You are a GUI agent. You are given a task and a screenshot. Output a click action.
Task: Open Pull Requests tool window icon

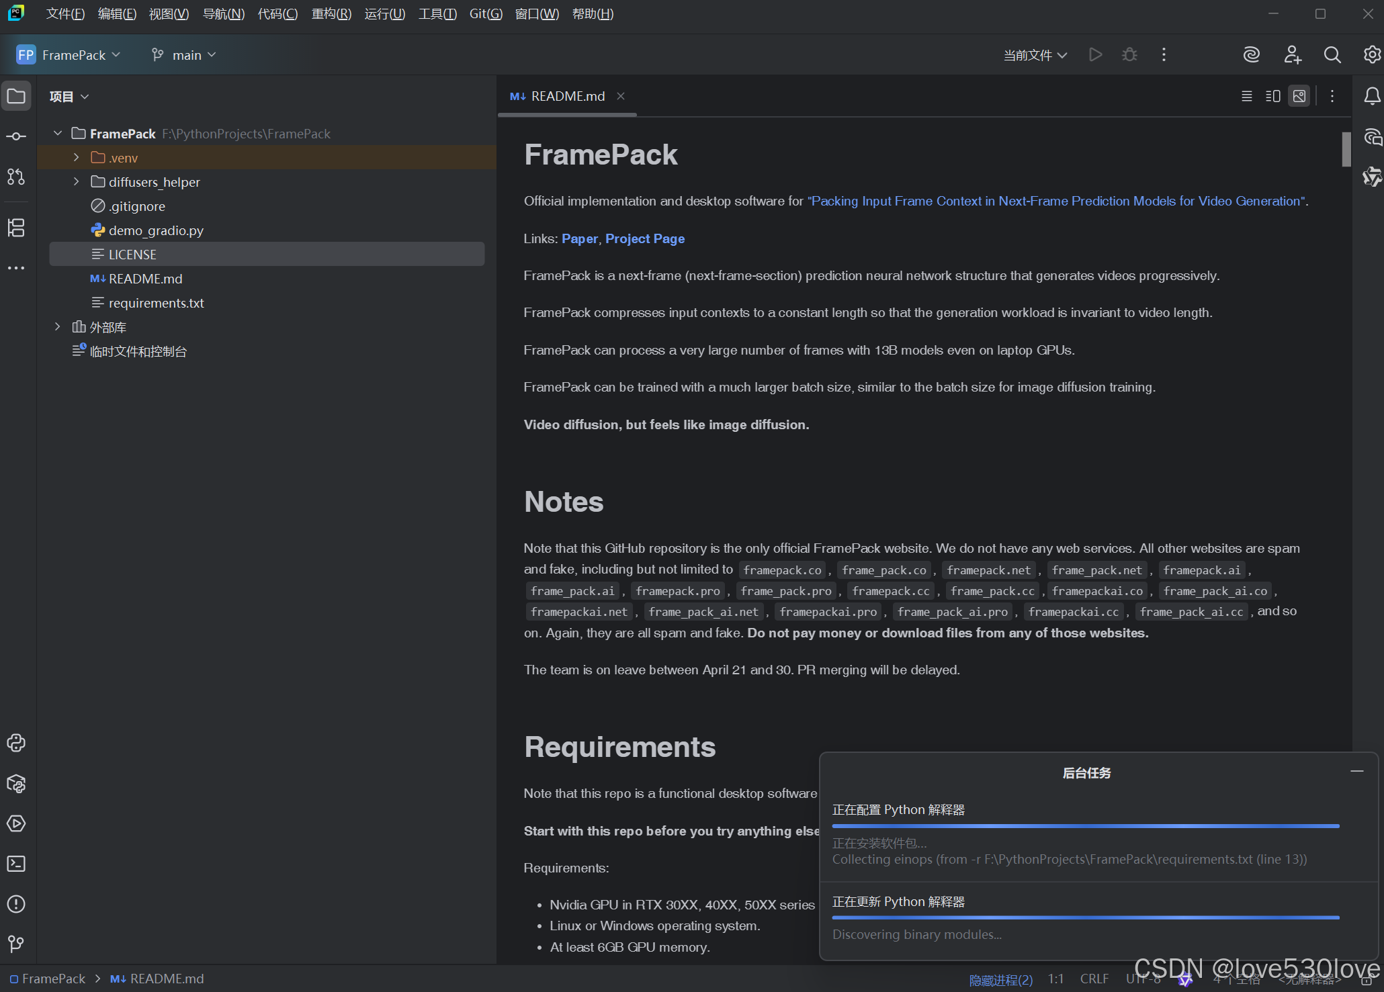pyautogui.click(x=16, y=177)
